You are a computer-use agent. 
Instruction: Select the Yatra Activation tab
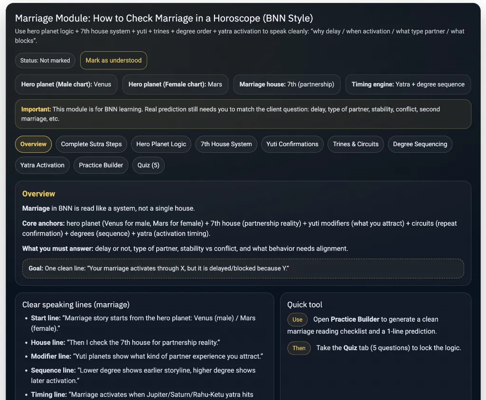(42, 165)
